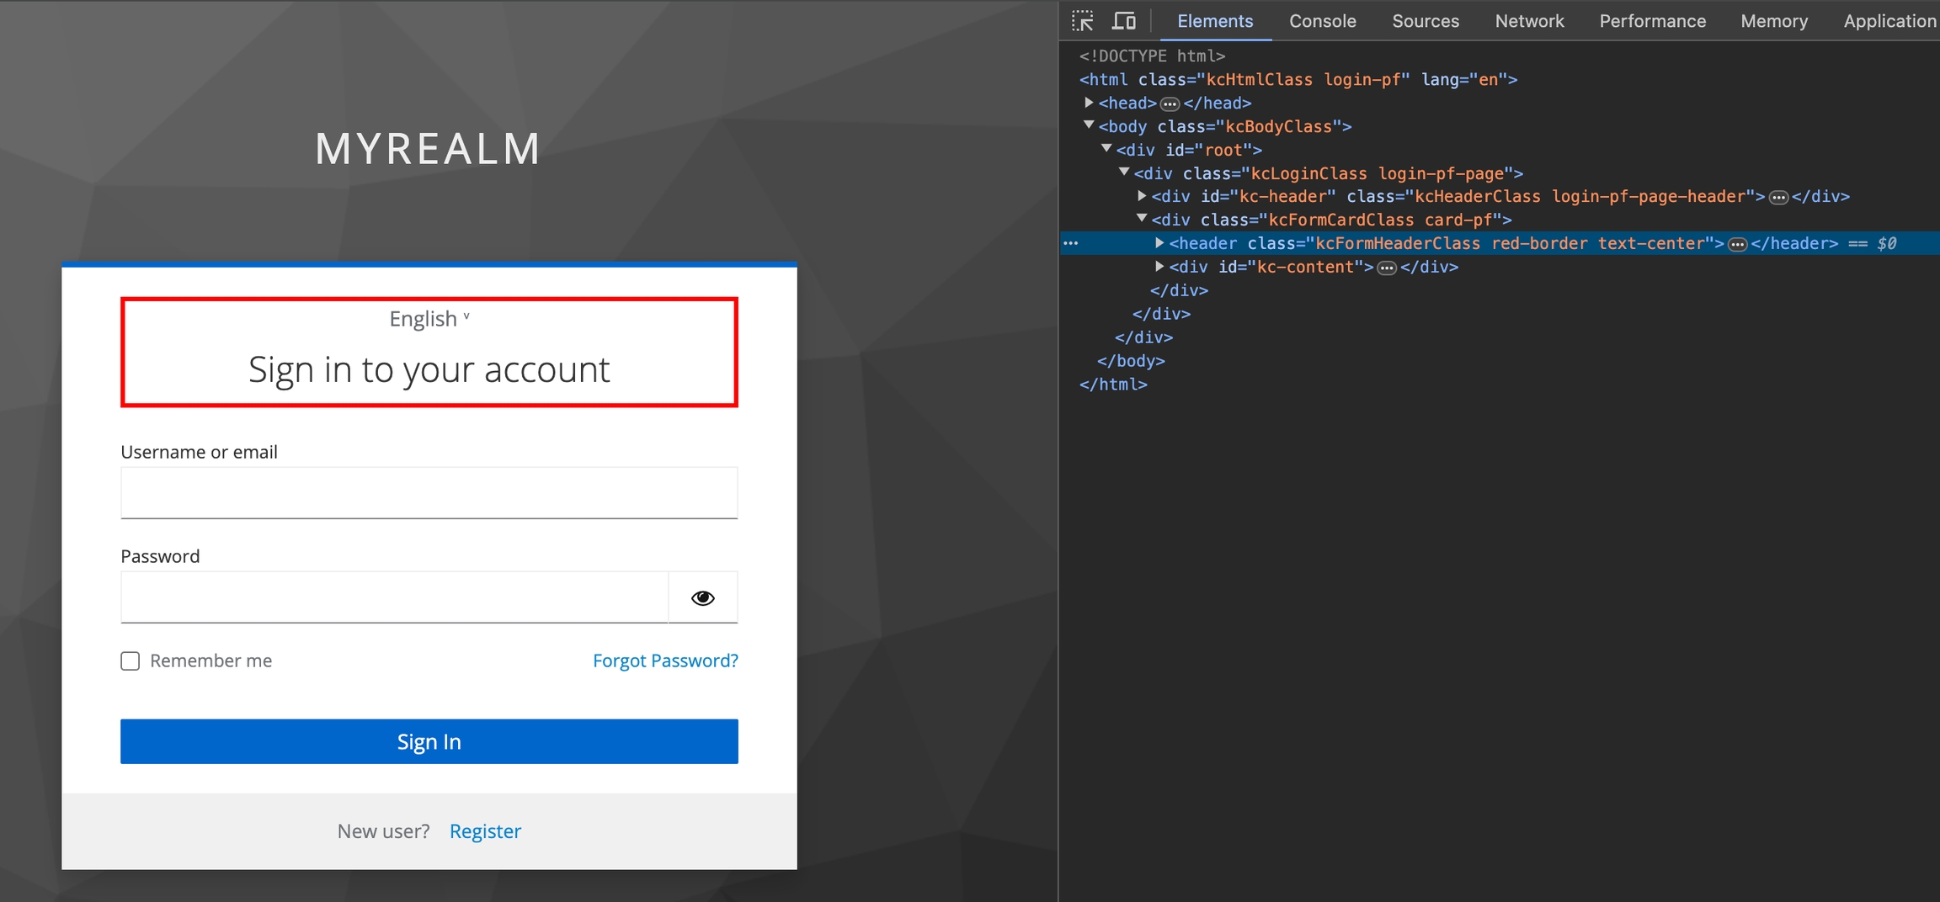The image size is (1940, 902).
Task: Click the ellipsis badge in kc-content div
Action: [x=1387, y=268]
